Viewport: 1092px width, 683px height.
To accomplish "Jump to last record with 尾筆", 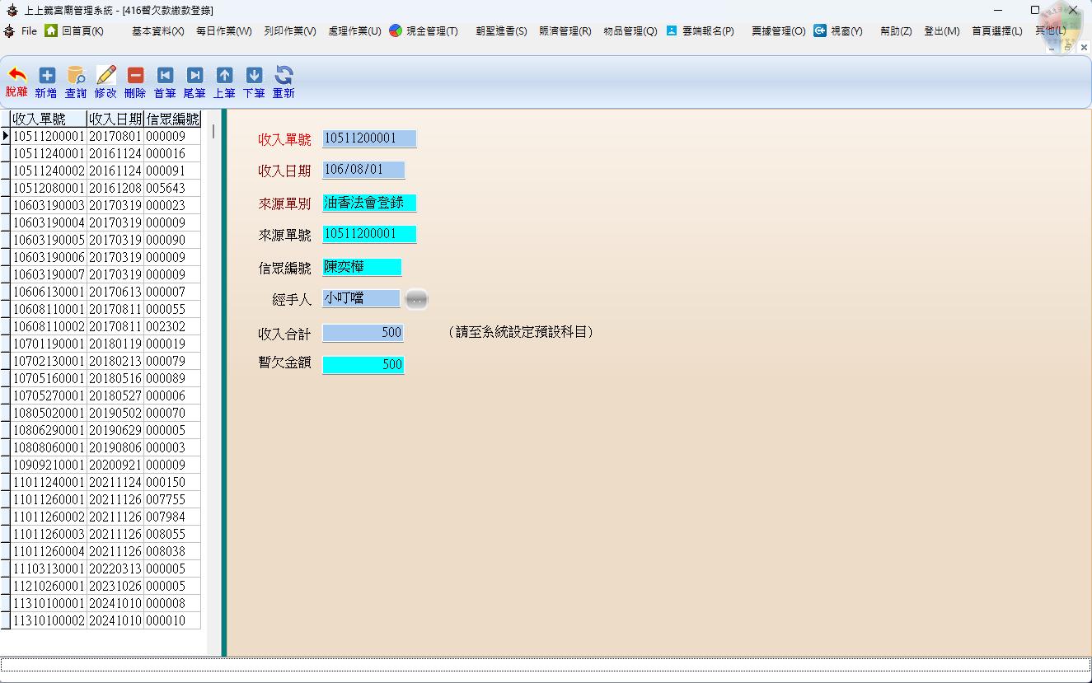I will tap(194, 76).
